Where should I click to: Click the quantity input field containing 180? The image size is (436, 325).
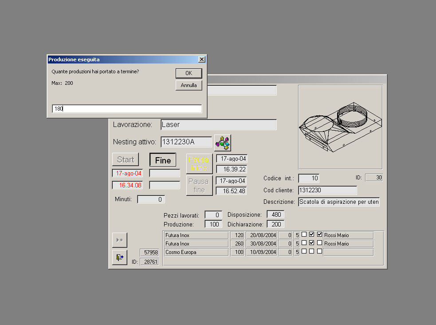coord(127,108)
